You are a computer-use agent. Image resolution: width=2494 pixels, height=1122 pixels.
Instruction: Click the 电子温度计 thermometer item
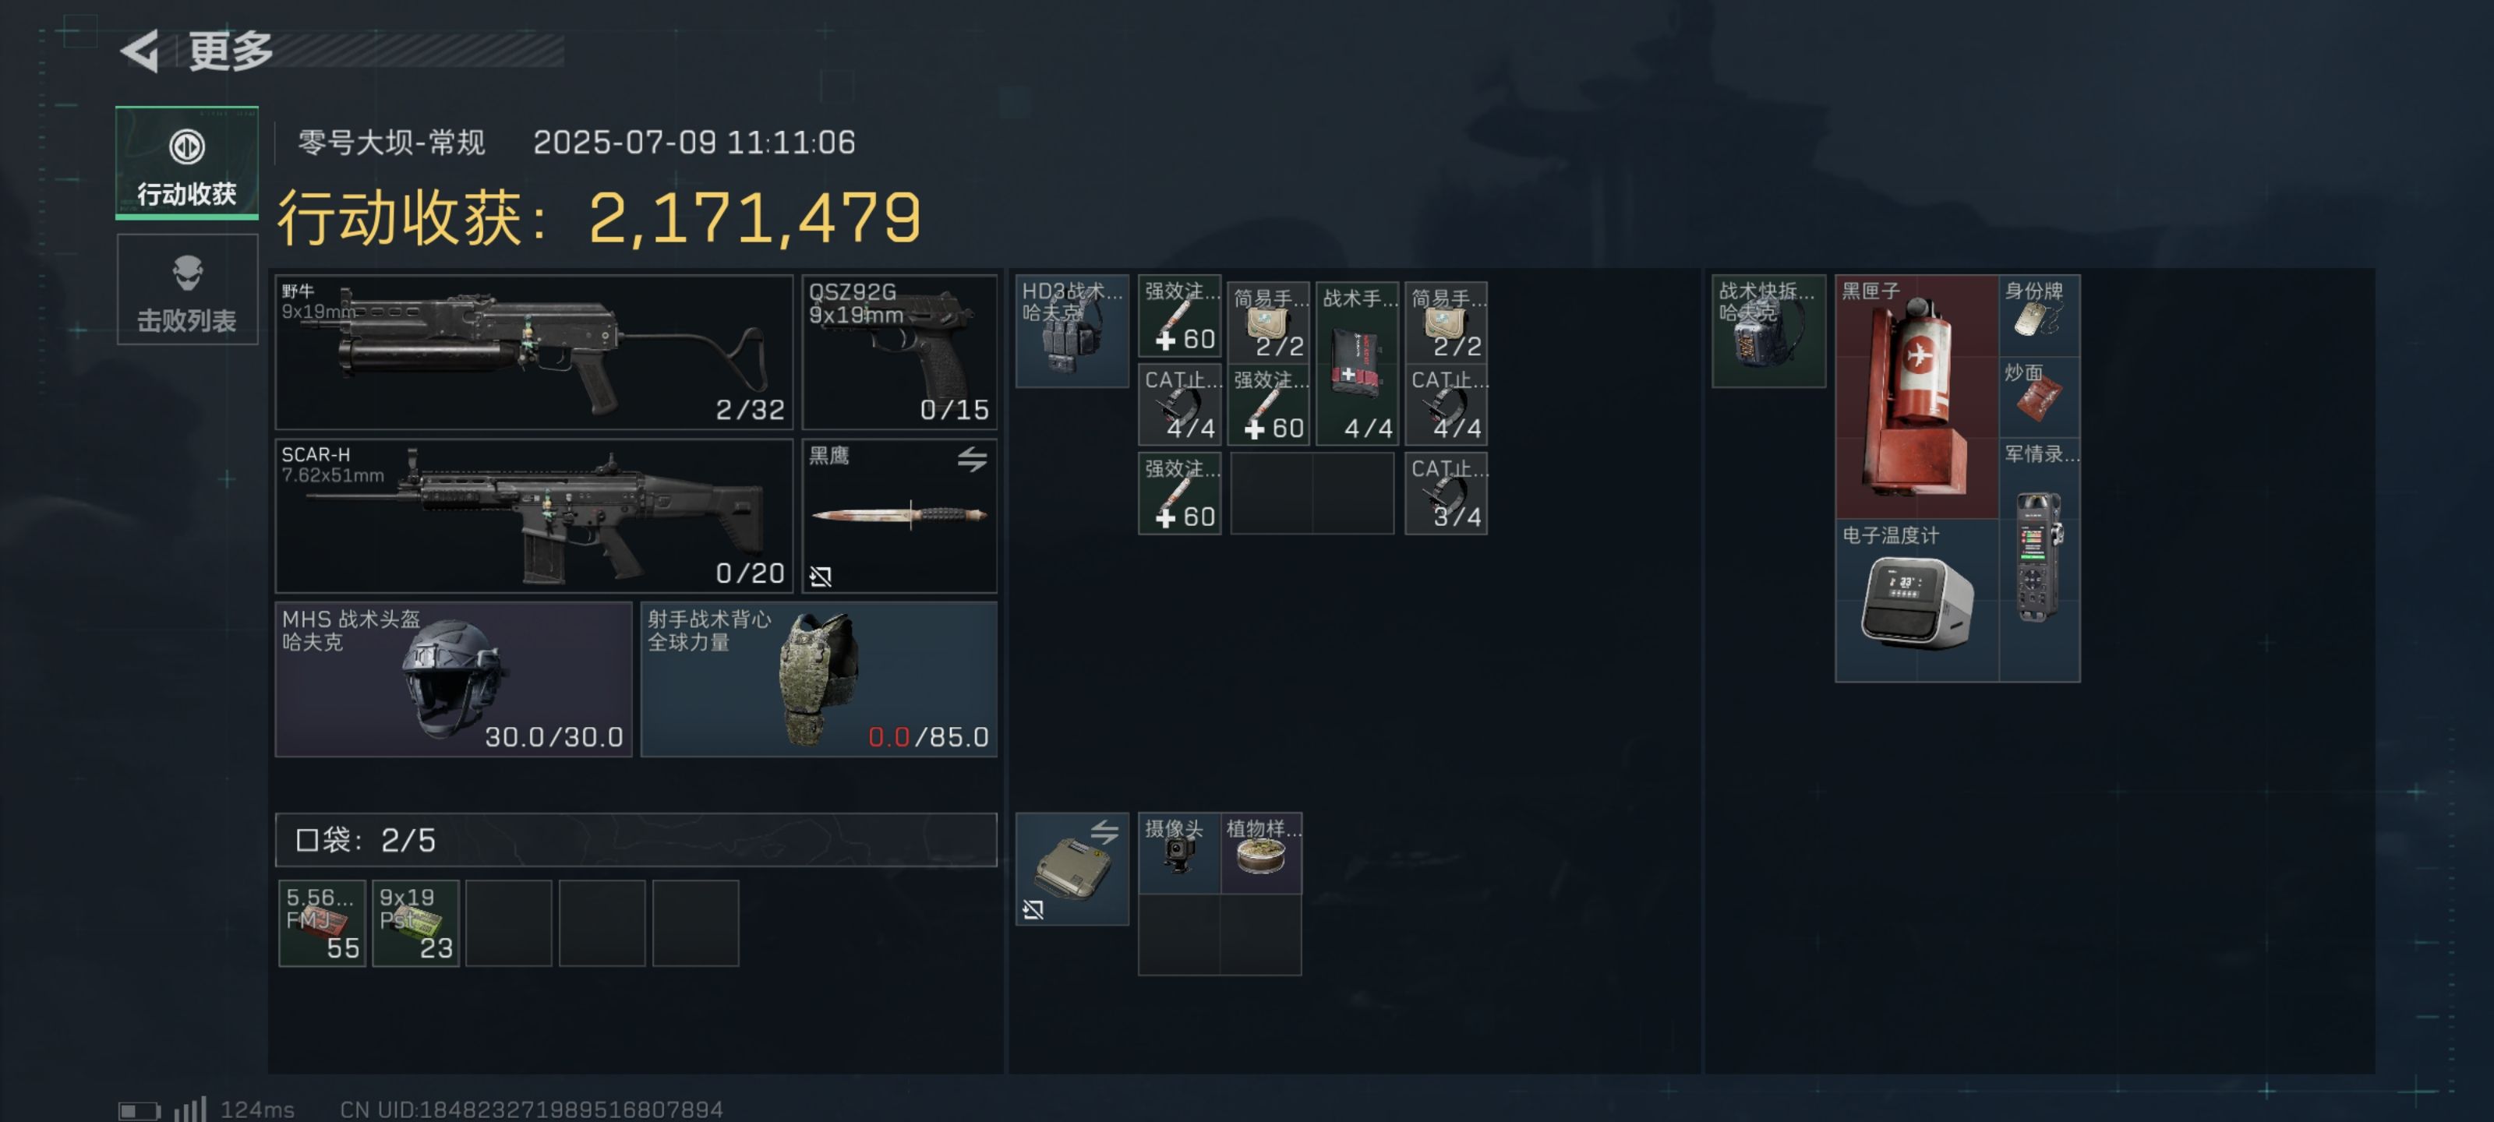1917,600
